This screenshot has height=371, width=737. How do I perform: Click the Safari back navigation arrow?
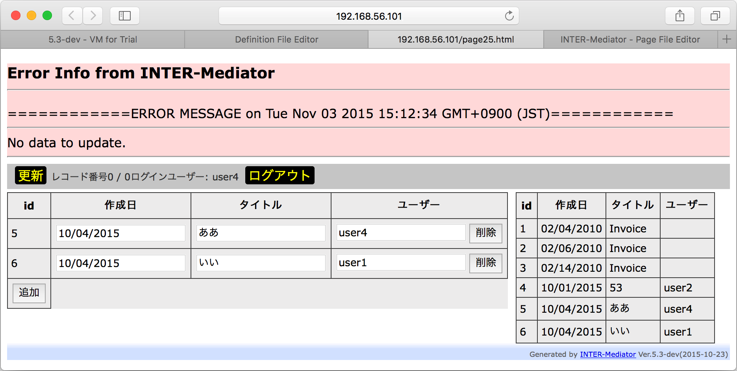[72, 16]
